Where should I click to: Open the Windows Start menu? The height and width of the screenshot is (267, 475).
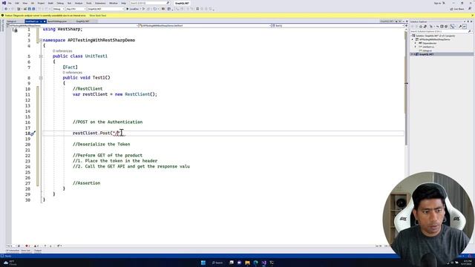(203, 263)
